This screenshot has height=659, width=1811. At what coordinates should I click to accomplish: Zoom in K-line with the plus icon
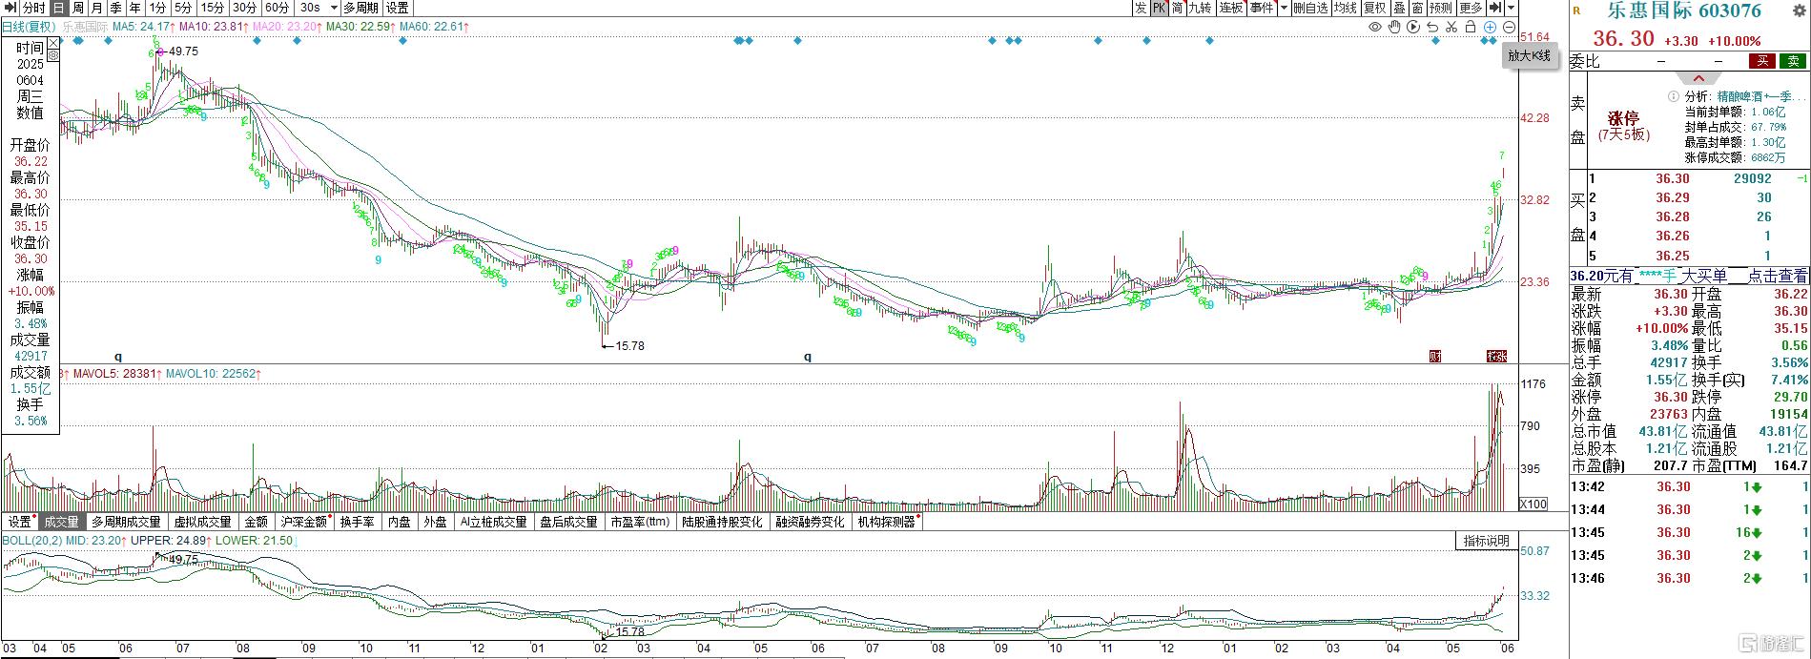click(1490, 27)
